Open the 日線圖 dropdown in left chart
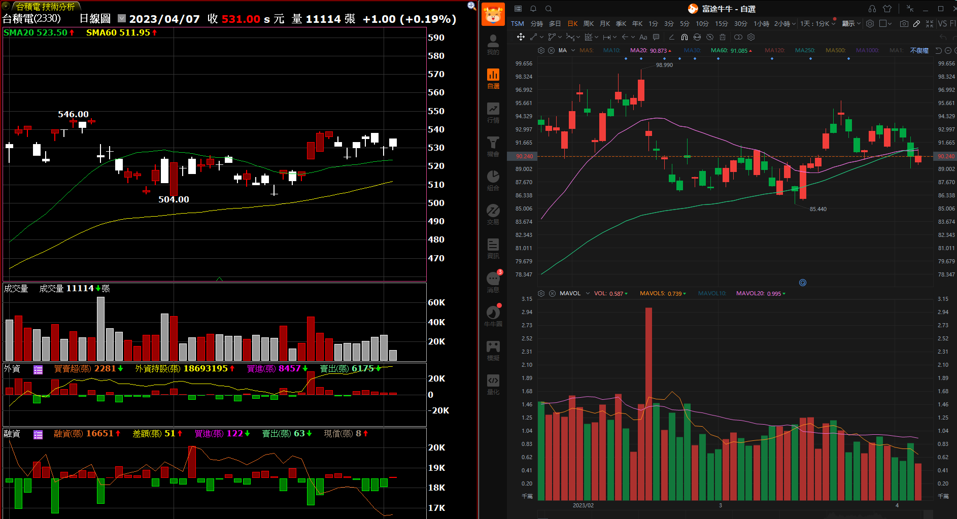 (x=122, y=18)
